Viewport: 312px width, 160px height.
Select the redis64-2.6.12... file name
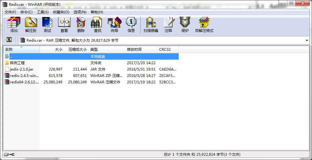(24, 82)
